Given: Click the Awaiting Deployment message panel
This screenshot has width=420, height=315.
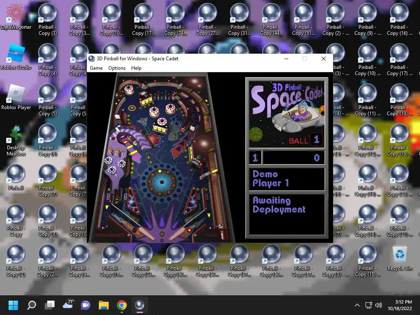Looking at the screenshot, I should 287,214.
